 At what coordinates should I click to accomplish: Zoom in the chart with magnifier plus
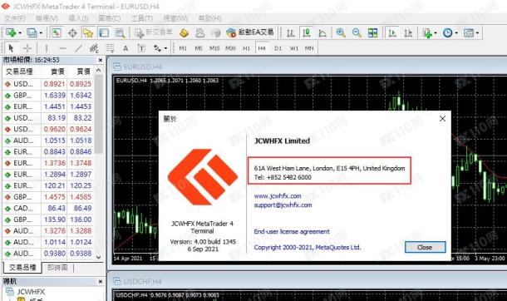tap(341, 32)
